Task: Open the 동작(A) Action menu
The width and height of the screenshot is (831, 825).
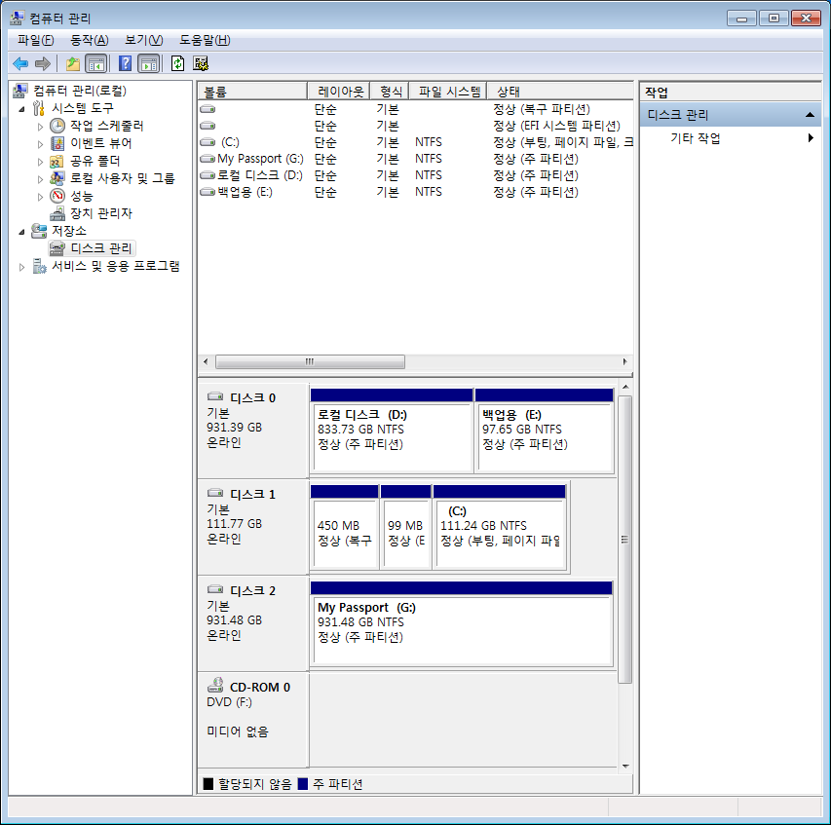Action: (89, 40)
